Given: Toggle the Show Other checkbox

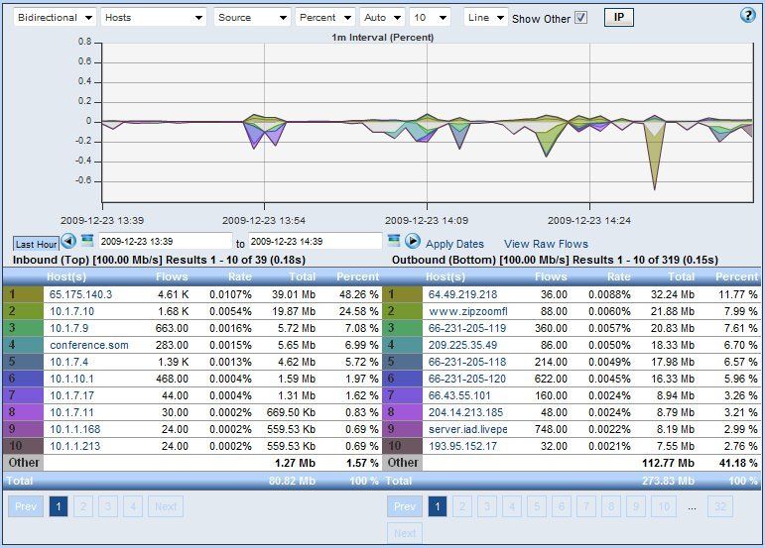Looking at the screenshot, I should point(580,18).
